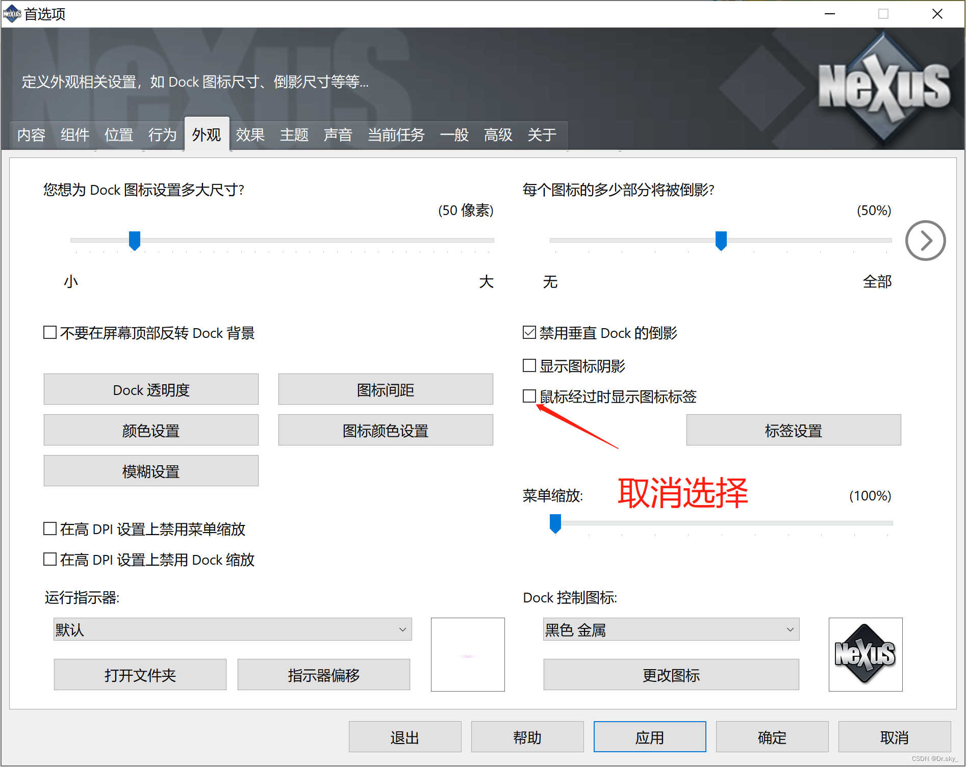Switch to the 组件 tab
The image size is (966, 767).
(75, 135)
